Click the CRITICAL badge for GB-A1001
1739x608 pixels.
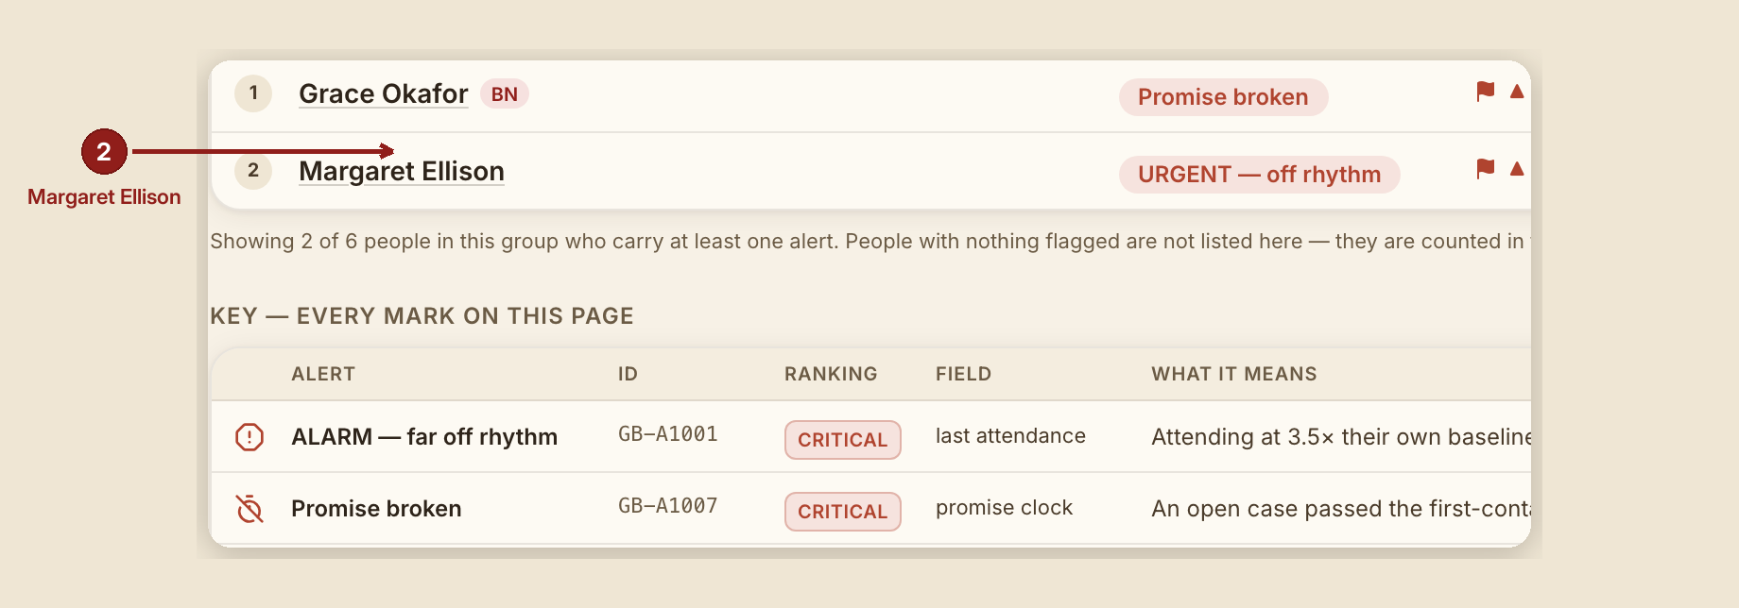[842, 440]
